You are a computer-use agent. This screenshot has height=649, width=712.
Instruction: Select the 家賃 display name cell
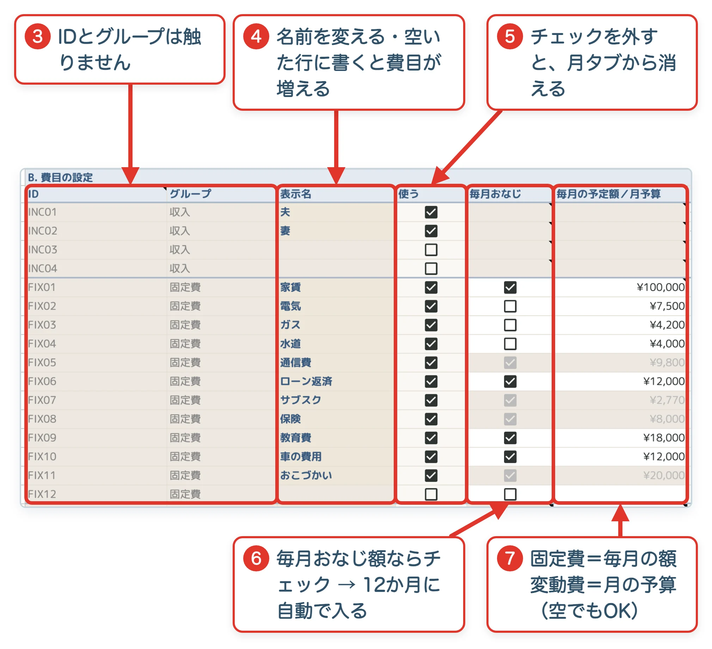click(x=336, y=287)
